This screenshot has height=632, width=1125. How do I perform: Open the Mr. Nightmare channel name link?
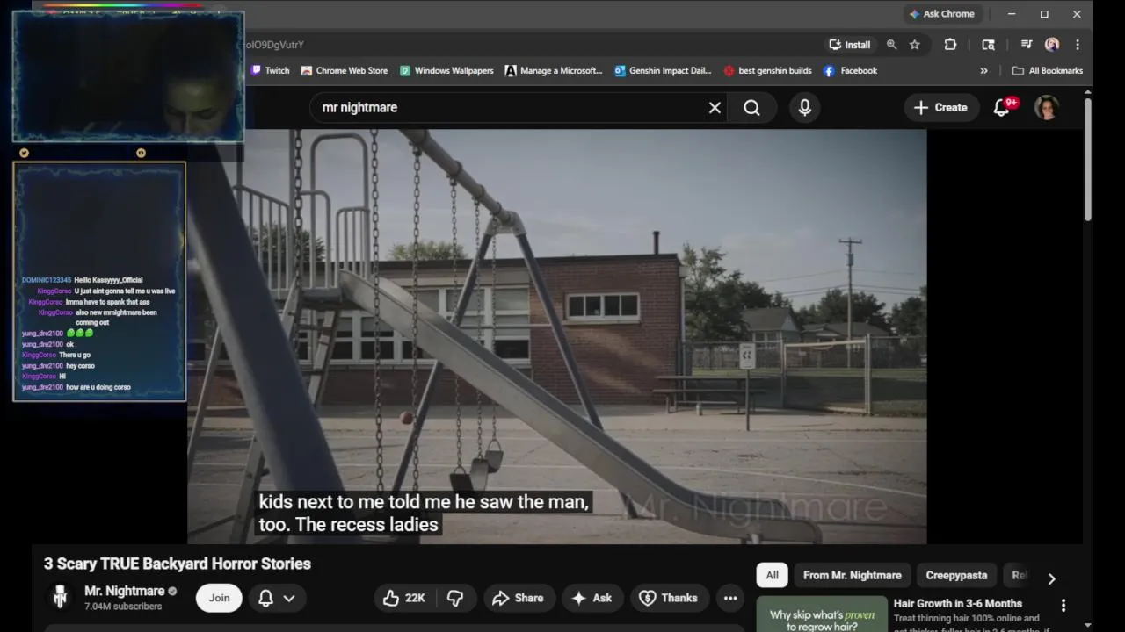click(124, 591)
